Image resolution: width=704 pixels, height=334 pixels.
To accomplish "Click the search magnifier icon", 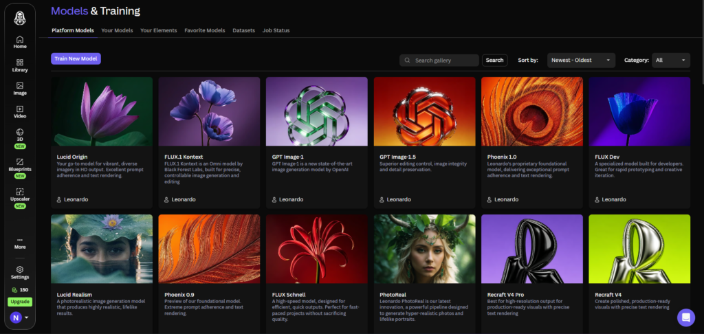I will [407, 60].
